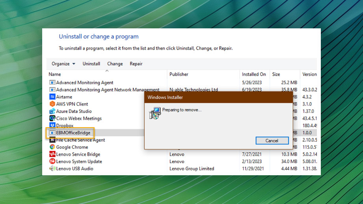
Task: Sort the list by Name column
Action: click(x=55, y=74)
